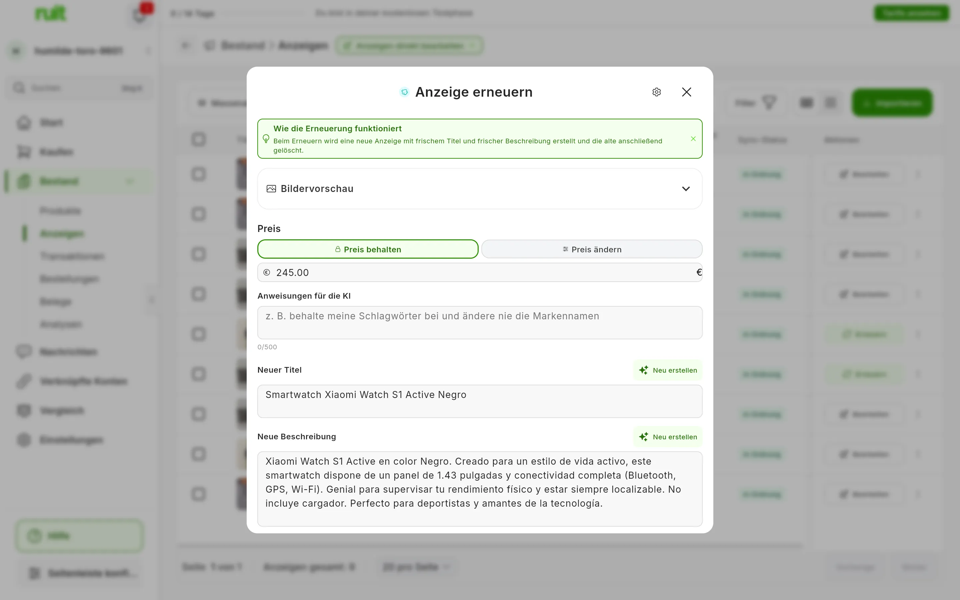Image resolution: width=960 pixels, height=600 pixels.
Task: Click the sliders icon in Preis ändern
Action: point(565,249)
